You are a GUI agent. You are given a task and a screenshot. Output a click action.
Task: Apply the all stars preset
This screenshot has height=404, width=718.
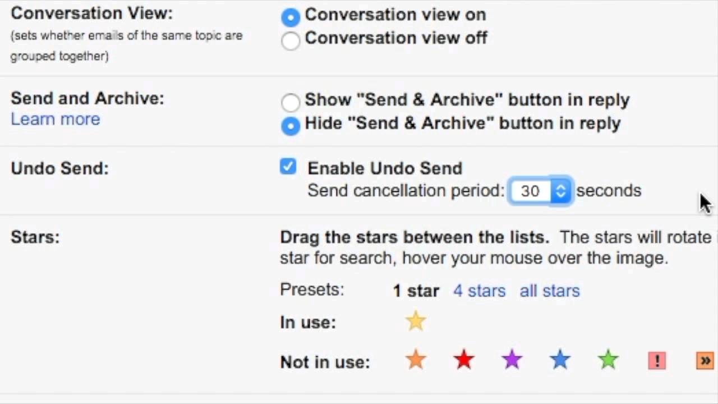550,291
